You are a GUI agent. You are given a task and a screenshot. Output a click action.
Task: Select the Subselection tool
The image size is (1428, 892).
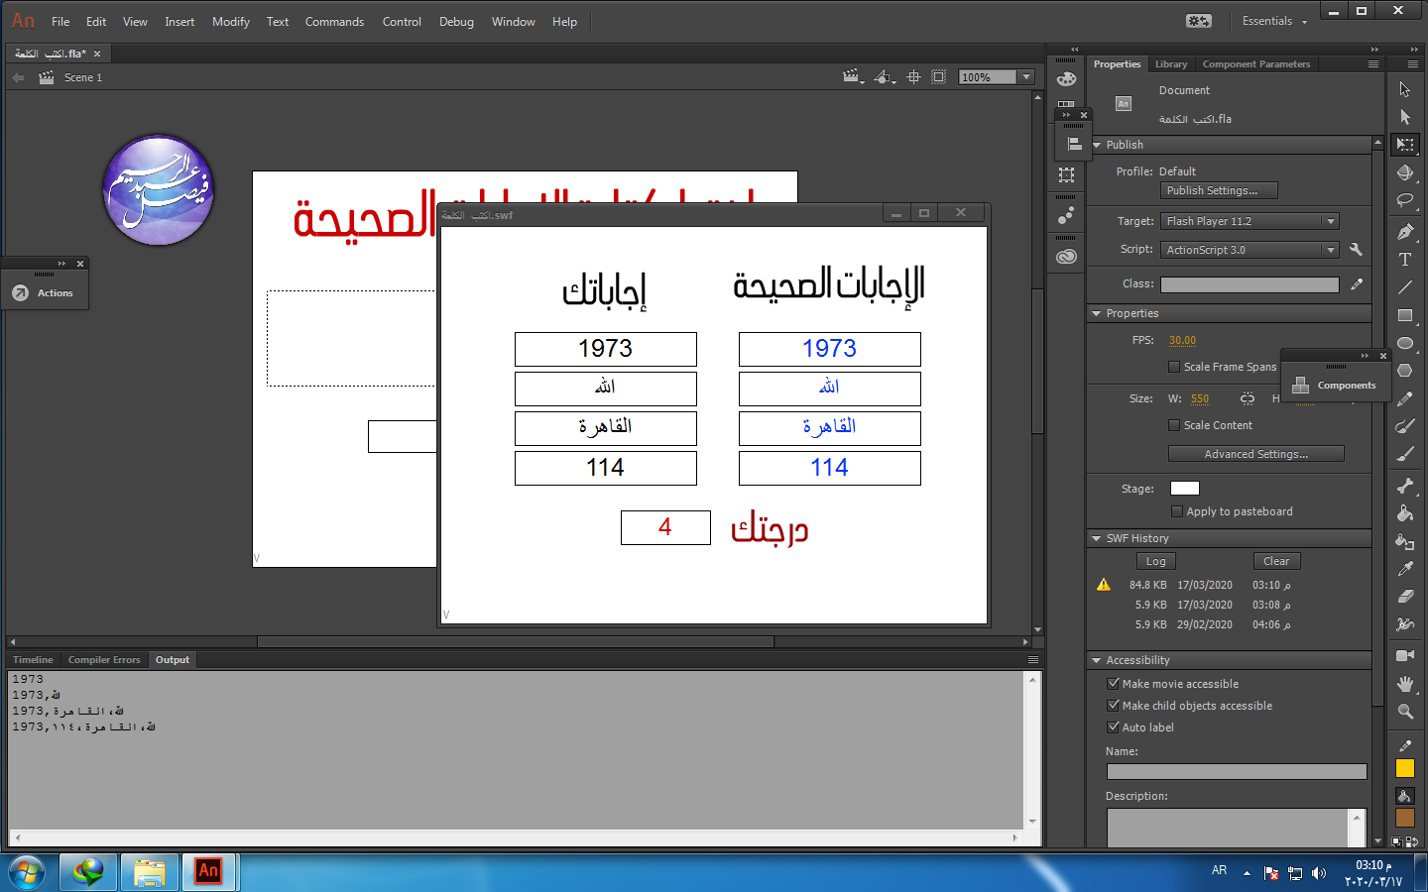click(x=1405, y=117)
